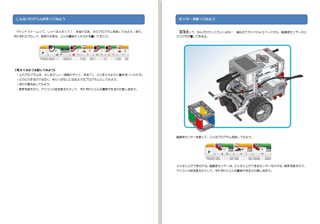Click the brake-at-end icon on the motor-off block
Screen dimensions: 320x224
(262, 154)
